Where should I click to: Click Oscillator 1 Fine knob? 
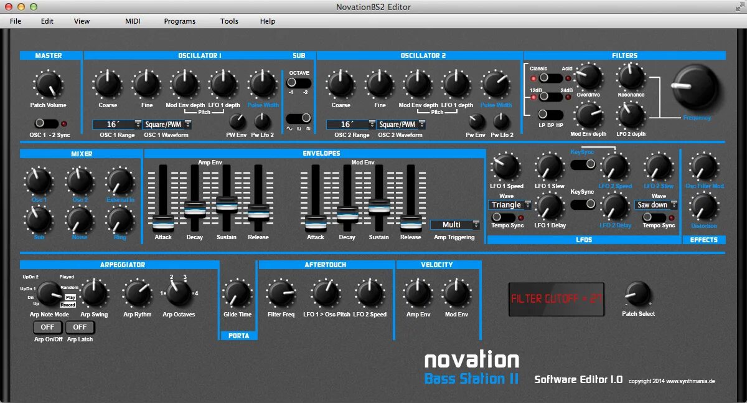(146, 83)
